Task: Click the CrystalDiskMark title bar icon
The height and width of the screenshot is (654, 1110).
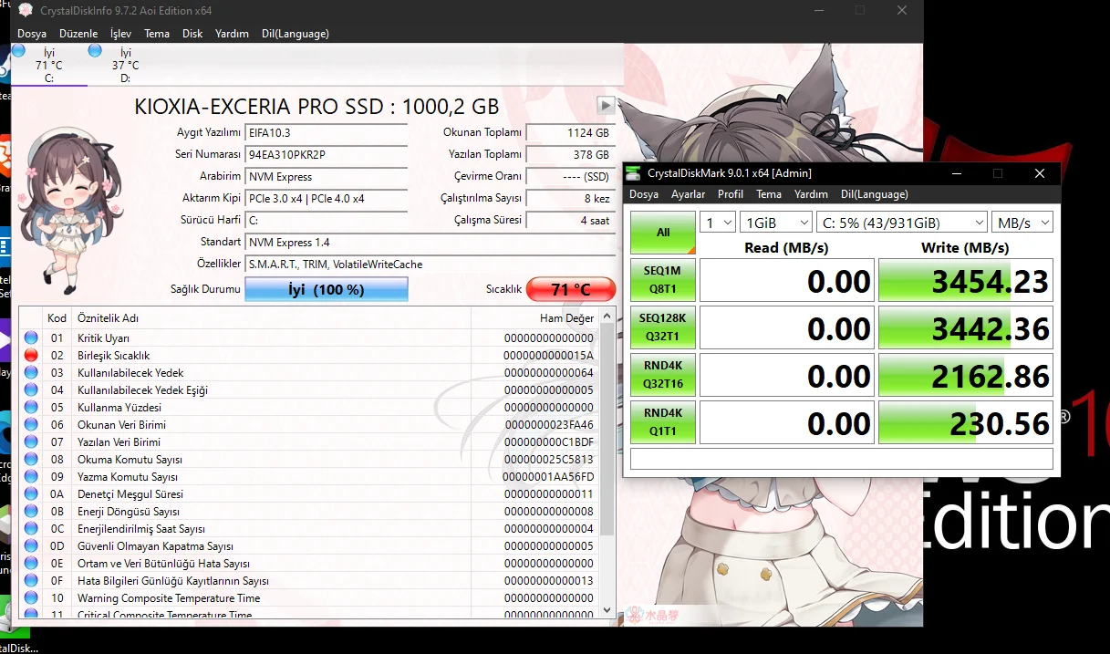Action: 633,173
